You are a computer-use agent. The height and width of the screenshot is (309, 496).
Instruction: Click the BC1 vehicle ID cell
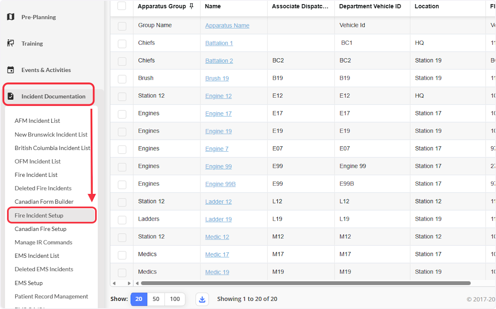(347, 43)
